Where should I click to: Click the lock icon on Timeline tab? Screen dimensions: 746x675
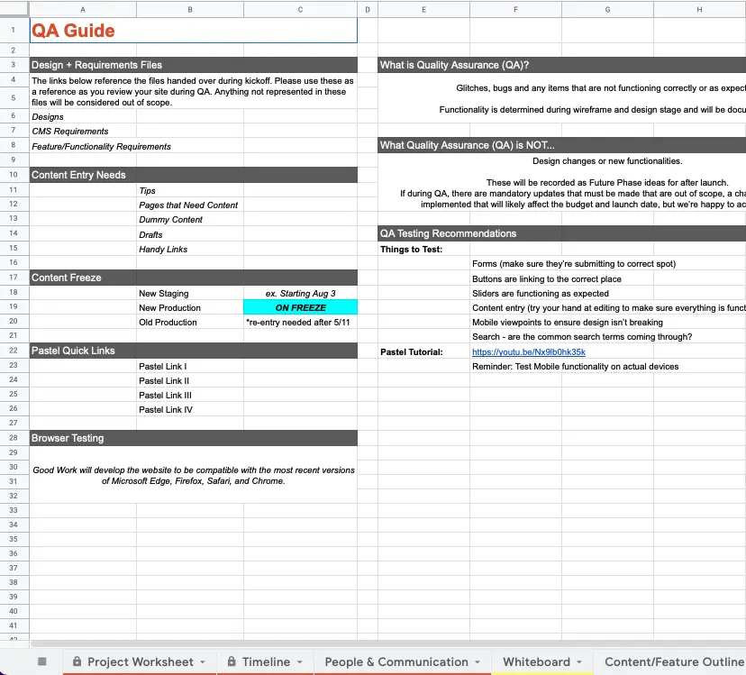point(232,661)
